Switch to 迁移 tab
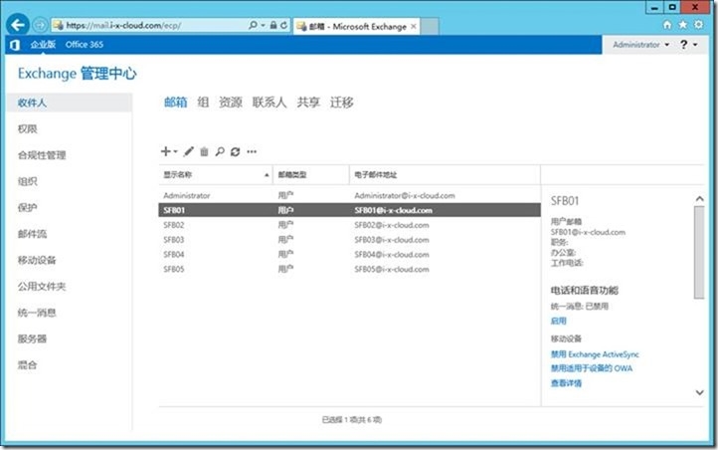This screenshot has height=450, width=718. pyautogui.click(x=342, y=103)
